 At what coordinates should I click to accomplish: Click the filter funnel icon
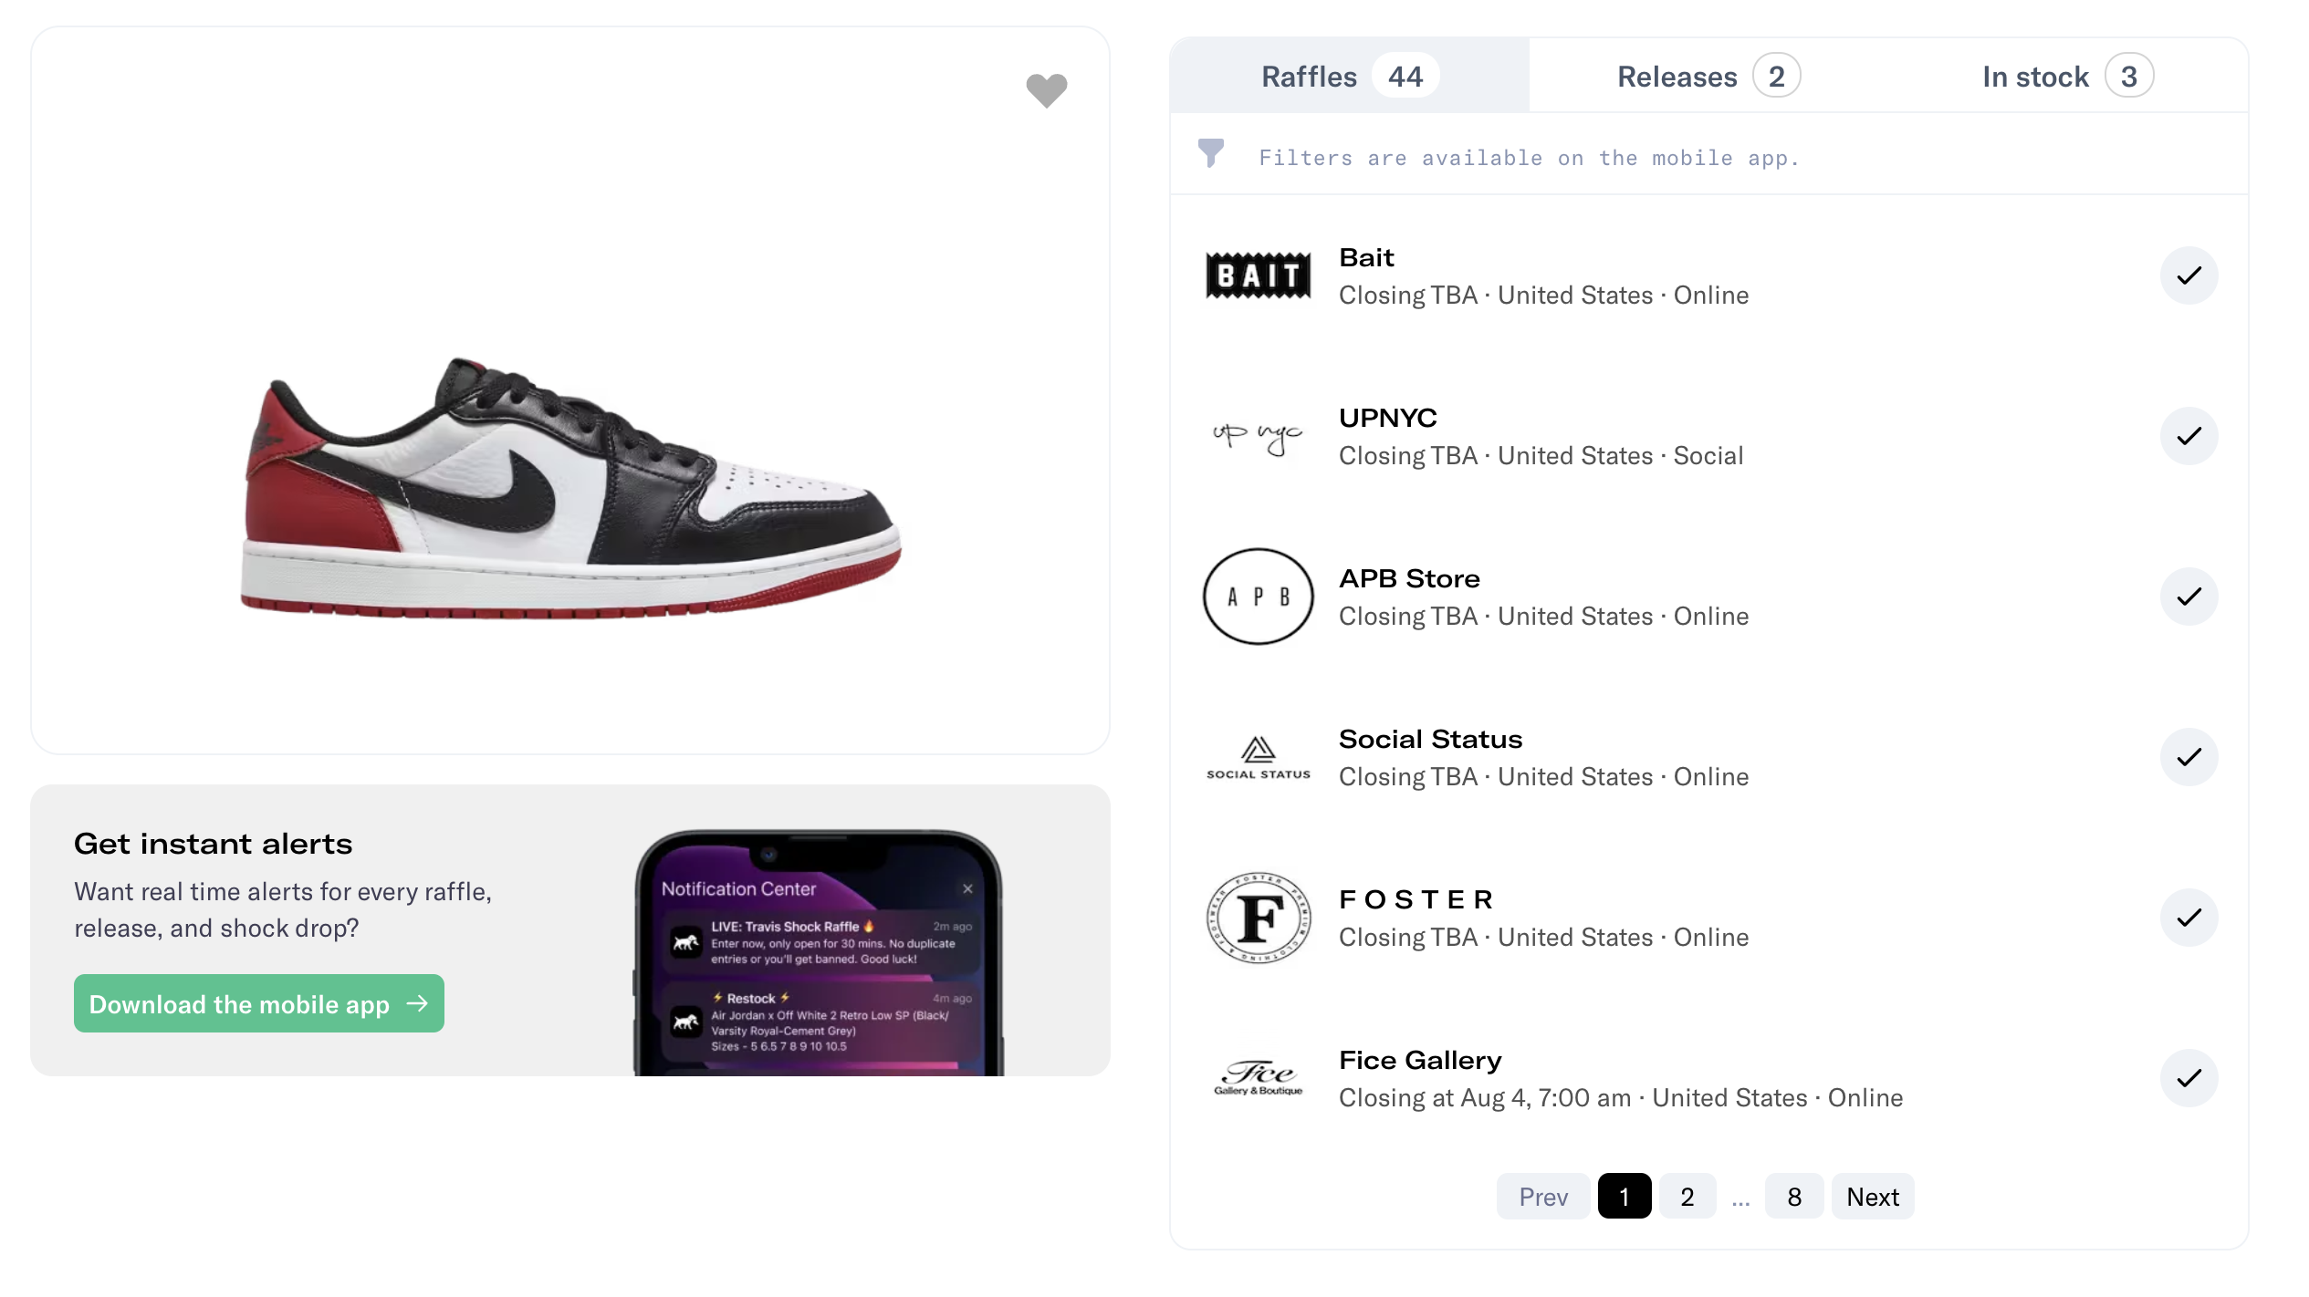tap(1210, 154)
